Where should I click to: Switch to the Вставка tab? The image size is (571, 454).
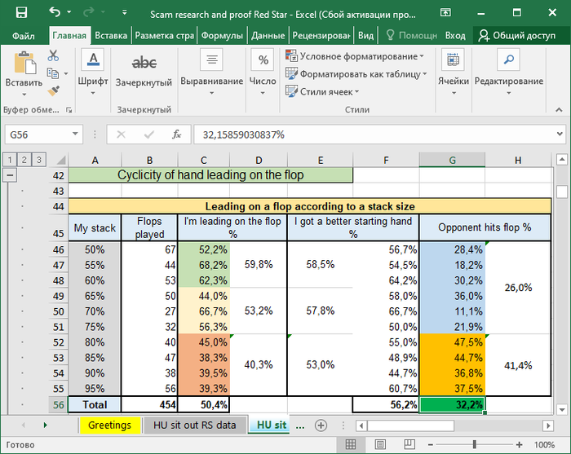point(111,36)
